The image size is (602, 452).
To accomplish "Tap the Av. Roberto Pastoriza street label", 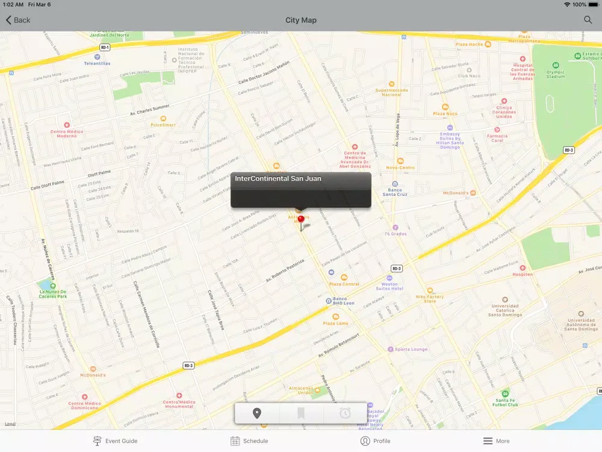I will point(285,271).
